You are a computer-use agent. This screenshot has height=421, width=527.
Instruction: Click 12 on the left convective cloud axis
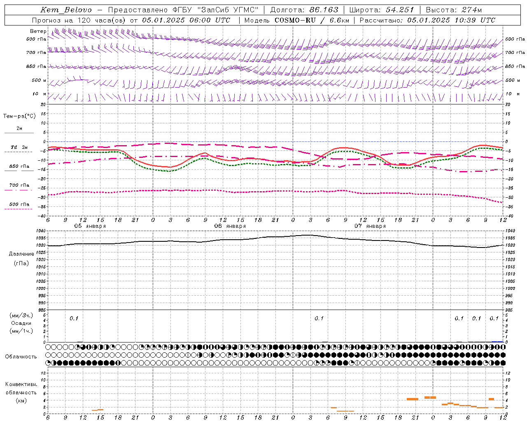(x=44, y=373)
